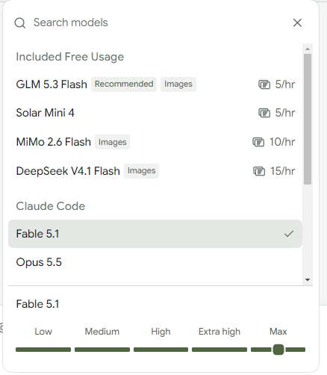Click the scrollbar down arrow
The image size is (327, 375).
click(308, 280)
